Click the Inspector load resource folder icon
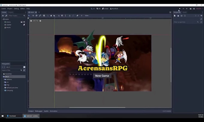This screenshot has width=204, height=122. point(178,16)
